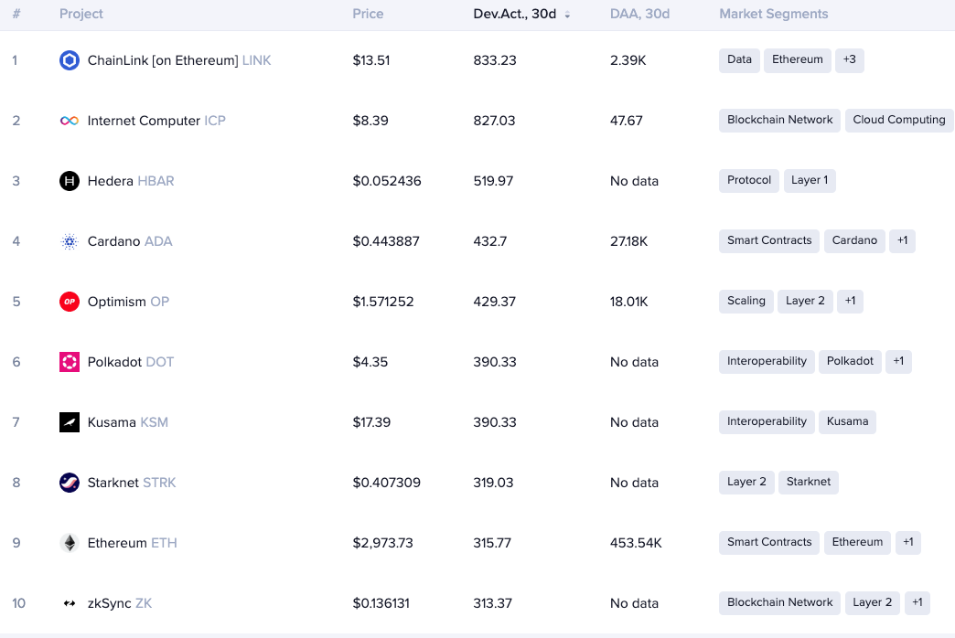Select Layer 2 tag in zkSync row
Image resolution: width=955 pixels, height=638 pixels.
[872, 602]
